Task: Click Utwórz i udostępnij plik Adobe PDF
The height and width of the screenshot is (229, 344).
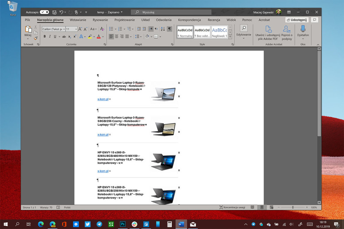Action: [x=268, y=33]
